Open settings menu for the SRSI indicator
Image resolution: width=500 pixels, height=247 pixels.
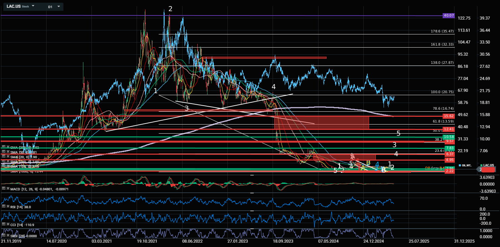tap(4, 235)
